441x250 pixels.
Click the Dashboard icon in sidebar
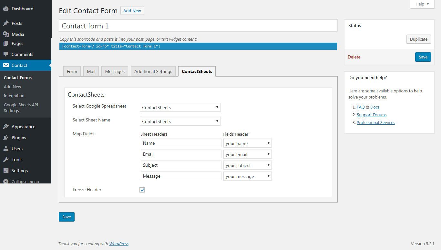6,9
